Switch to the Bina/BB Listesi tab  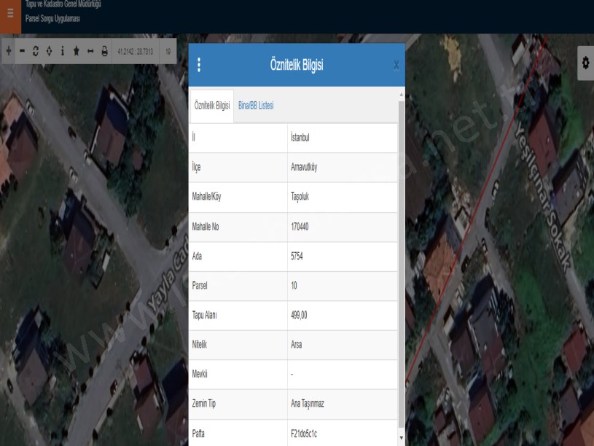click(x=256, y=106)
